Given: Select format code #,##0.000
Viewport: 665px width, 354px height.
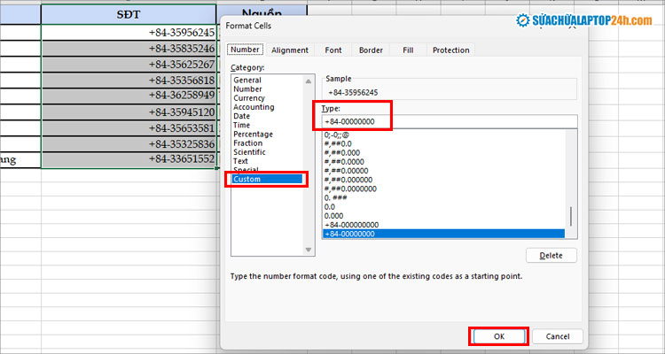Looking at the screenshot, I should 342,152.
